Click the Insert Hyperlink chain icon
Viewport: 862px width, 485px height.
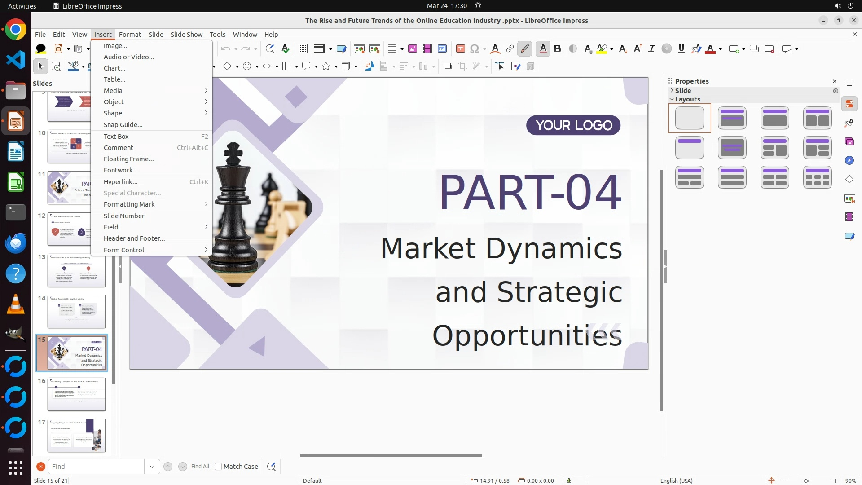(x=510, y=49)
